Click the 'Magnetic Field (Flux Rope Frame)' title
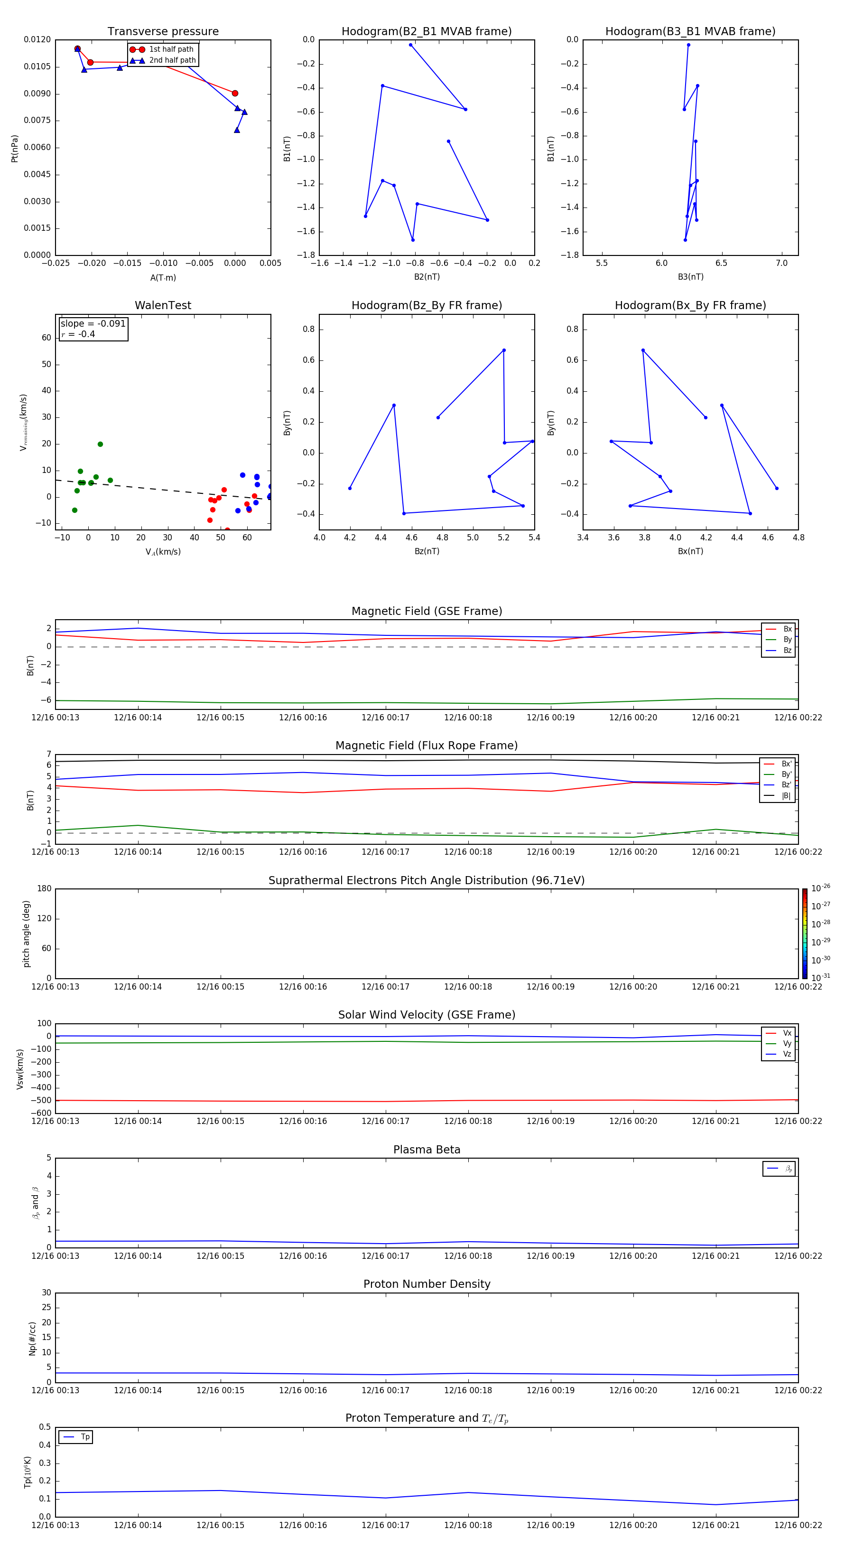Viewport: 854px width, 1567px height. pyautogui.click(x=427, y=746)
